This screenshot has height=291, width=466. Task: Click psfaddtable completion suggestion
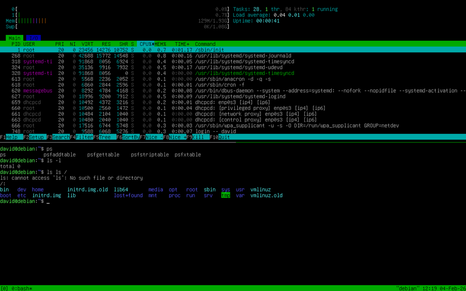(x=60, y=155)
